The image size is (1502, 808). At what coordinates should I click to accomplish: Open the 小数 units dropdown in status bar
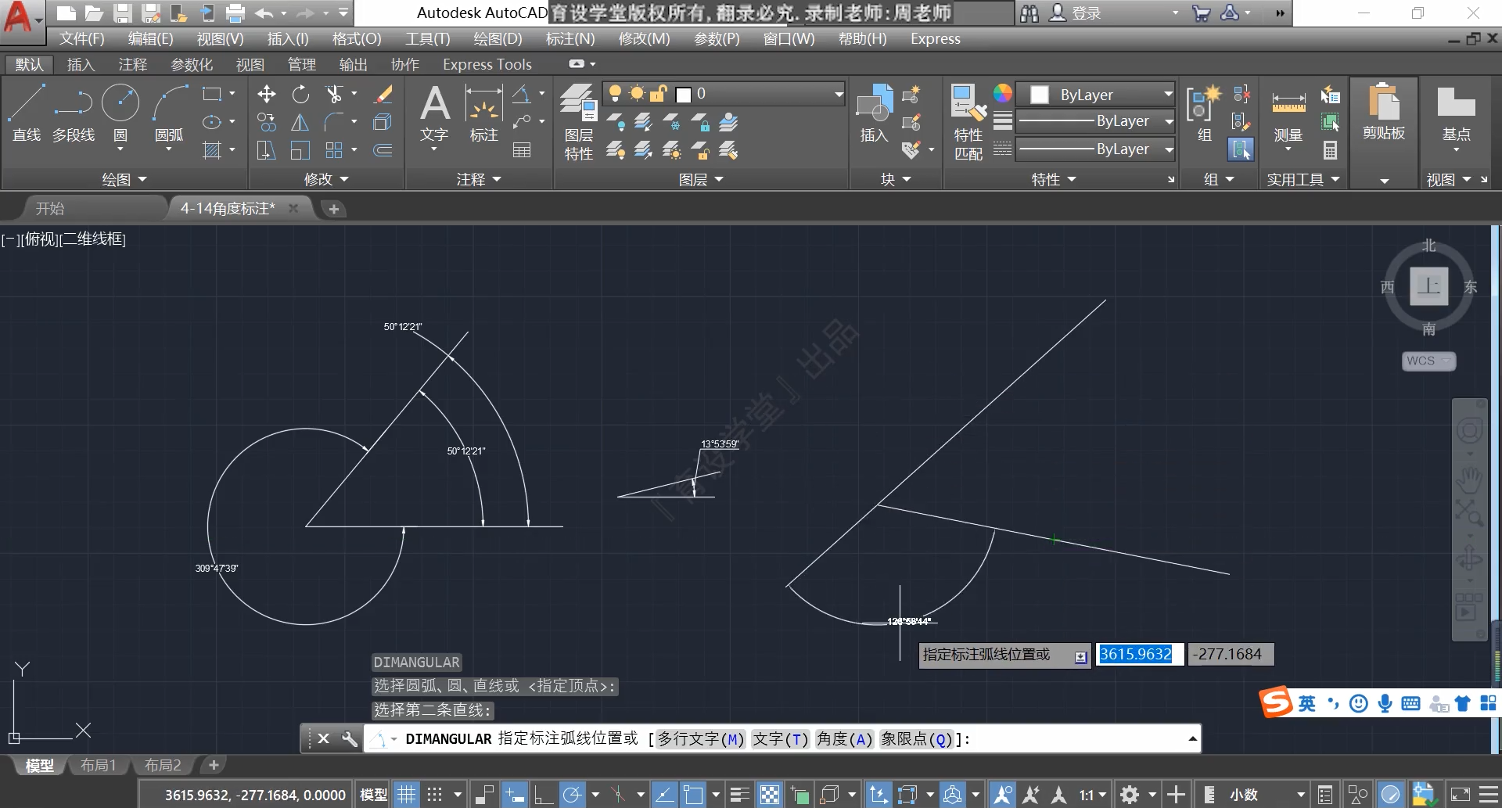point(1300,795)
